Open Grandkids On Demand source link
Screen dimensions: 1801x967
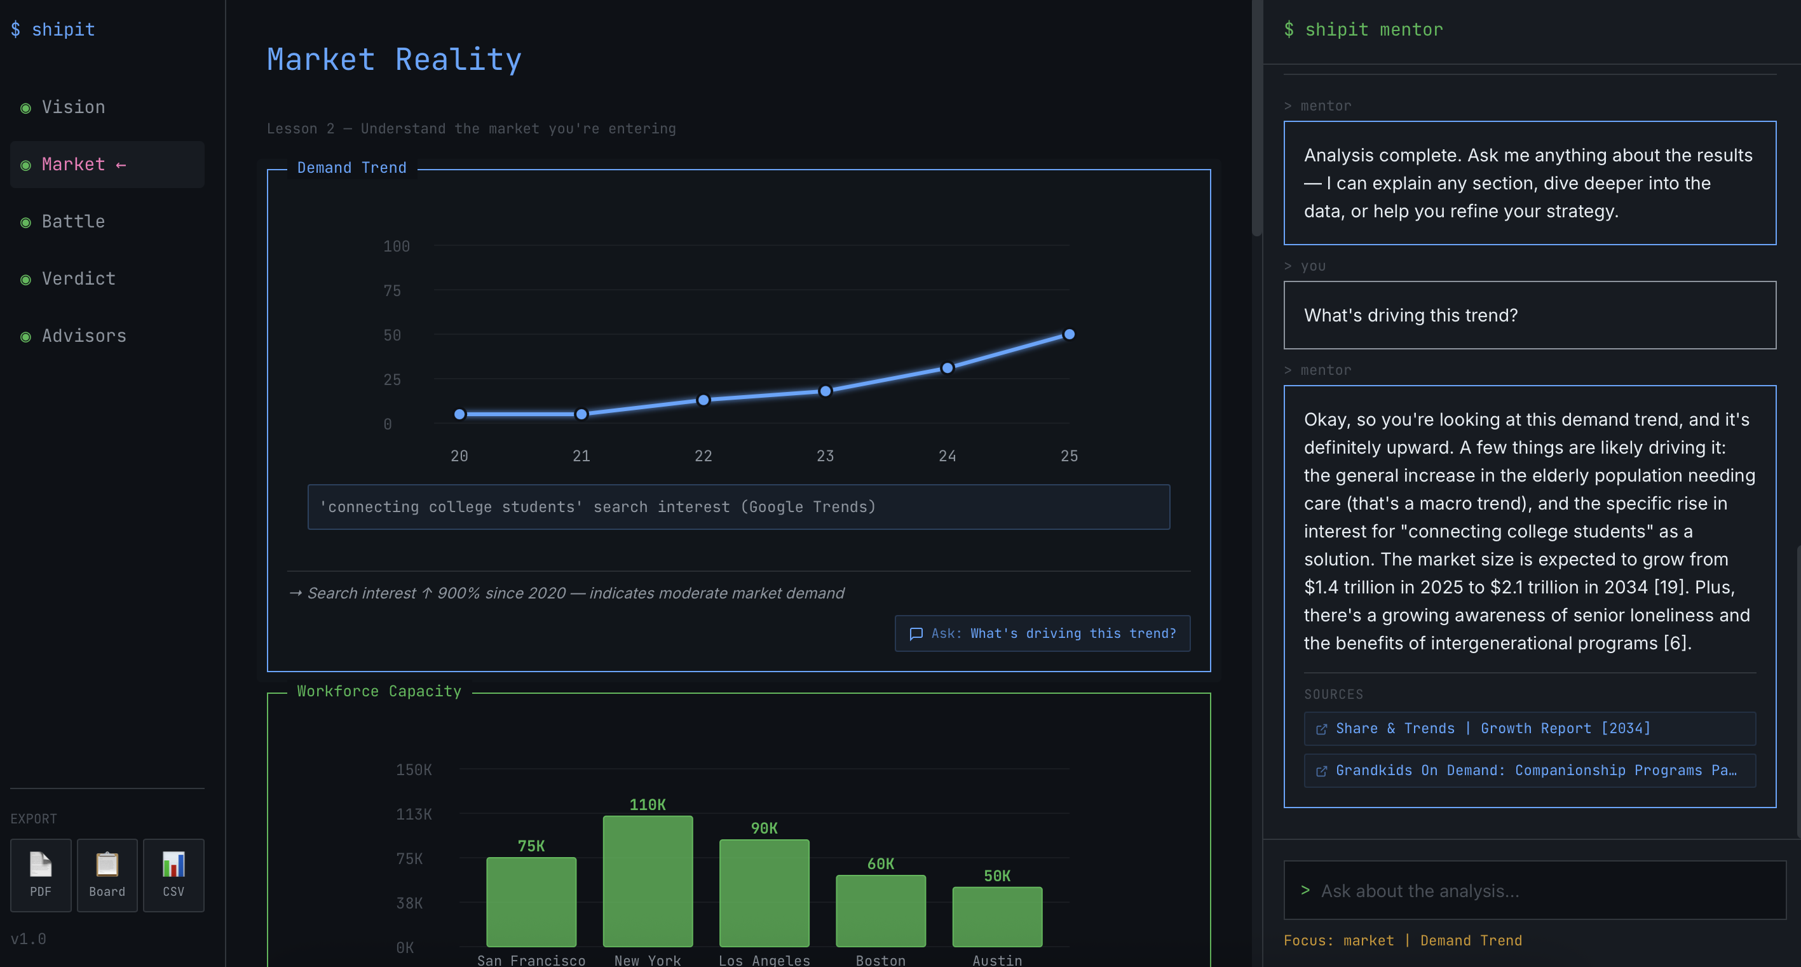tap(1535, 771)
